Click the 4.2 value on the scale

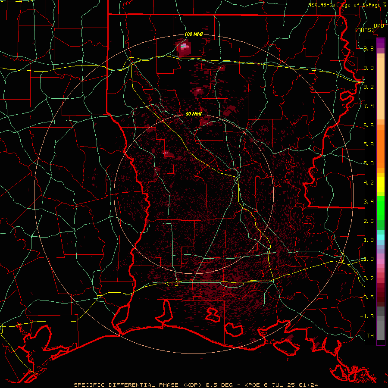click(369, 183)
